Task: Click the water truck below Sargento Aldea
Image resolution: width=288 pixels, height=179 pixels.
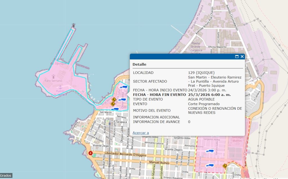Action: coord(210,151)
